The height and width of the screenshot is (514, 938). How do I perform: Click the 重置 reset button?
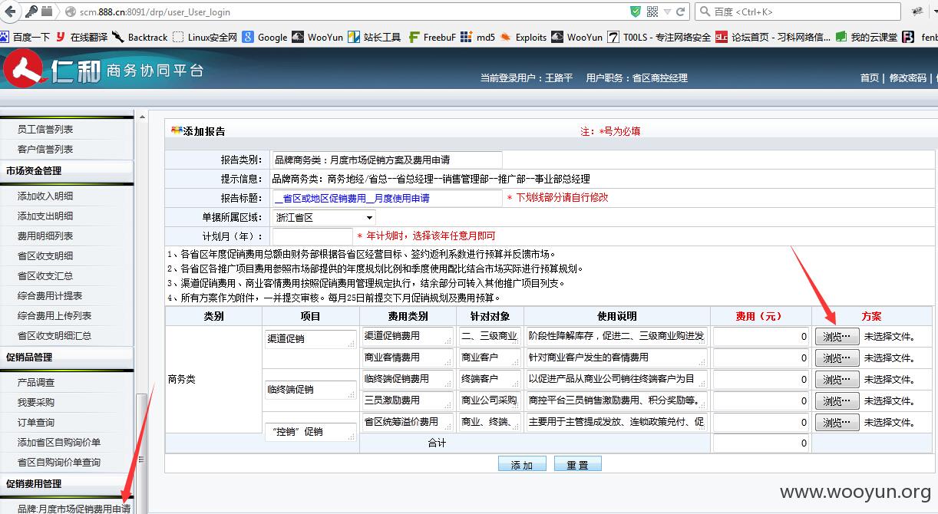click(x=577, y=464)
